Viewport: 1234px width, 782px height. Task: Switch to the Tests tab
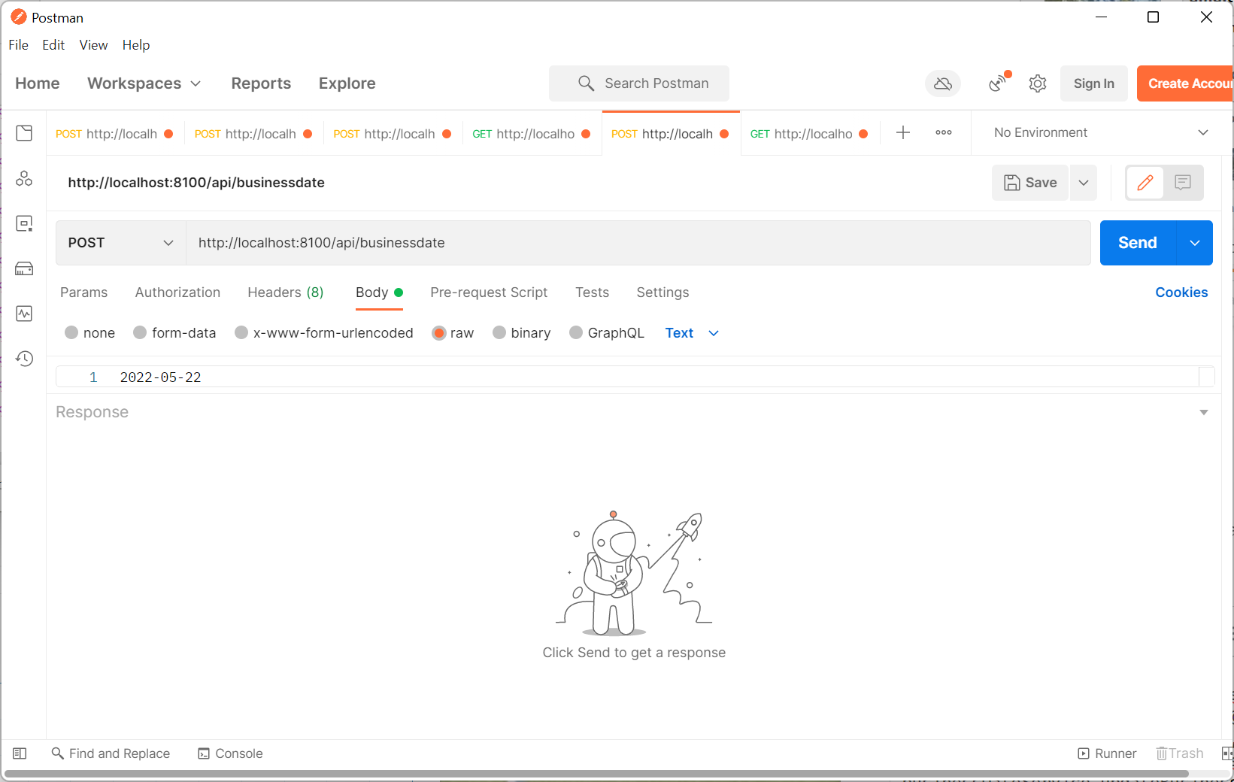(x=593, y=292)
